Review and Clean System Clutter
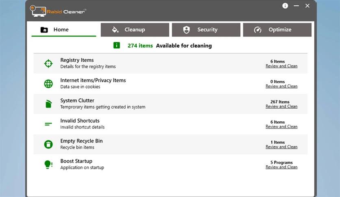The height and width of the screenshot is (197, 340). (x=281, y=106)
